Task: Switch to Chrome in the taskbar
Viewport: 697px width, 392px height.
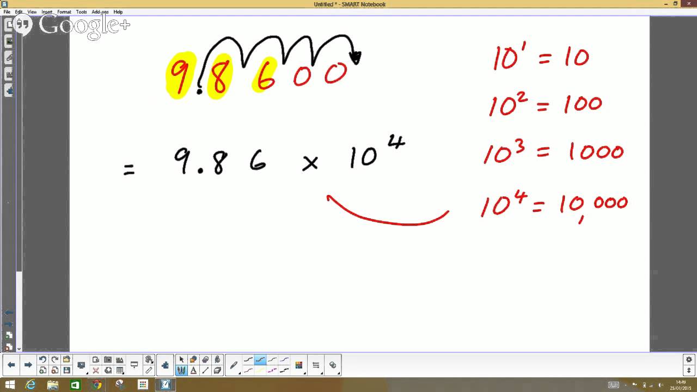Action: pos(97,384)
